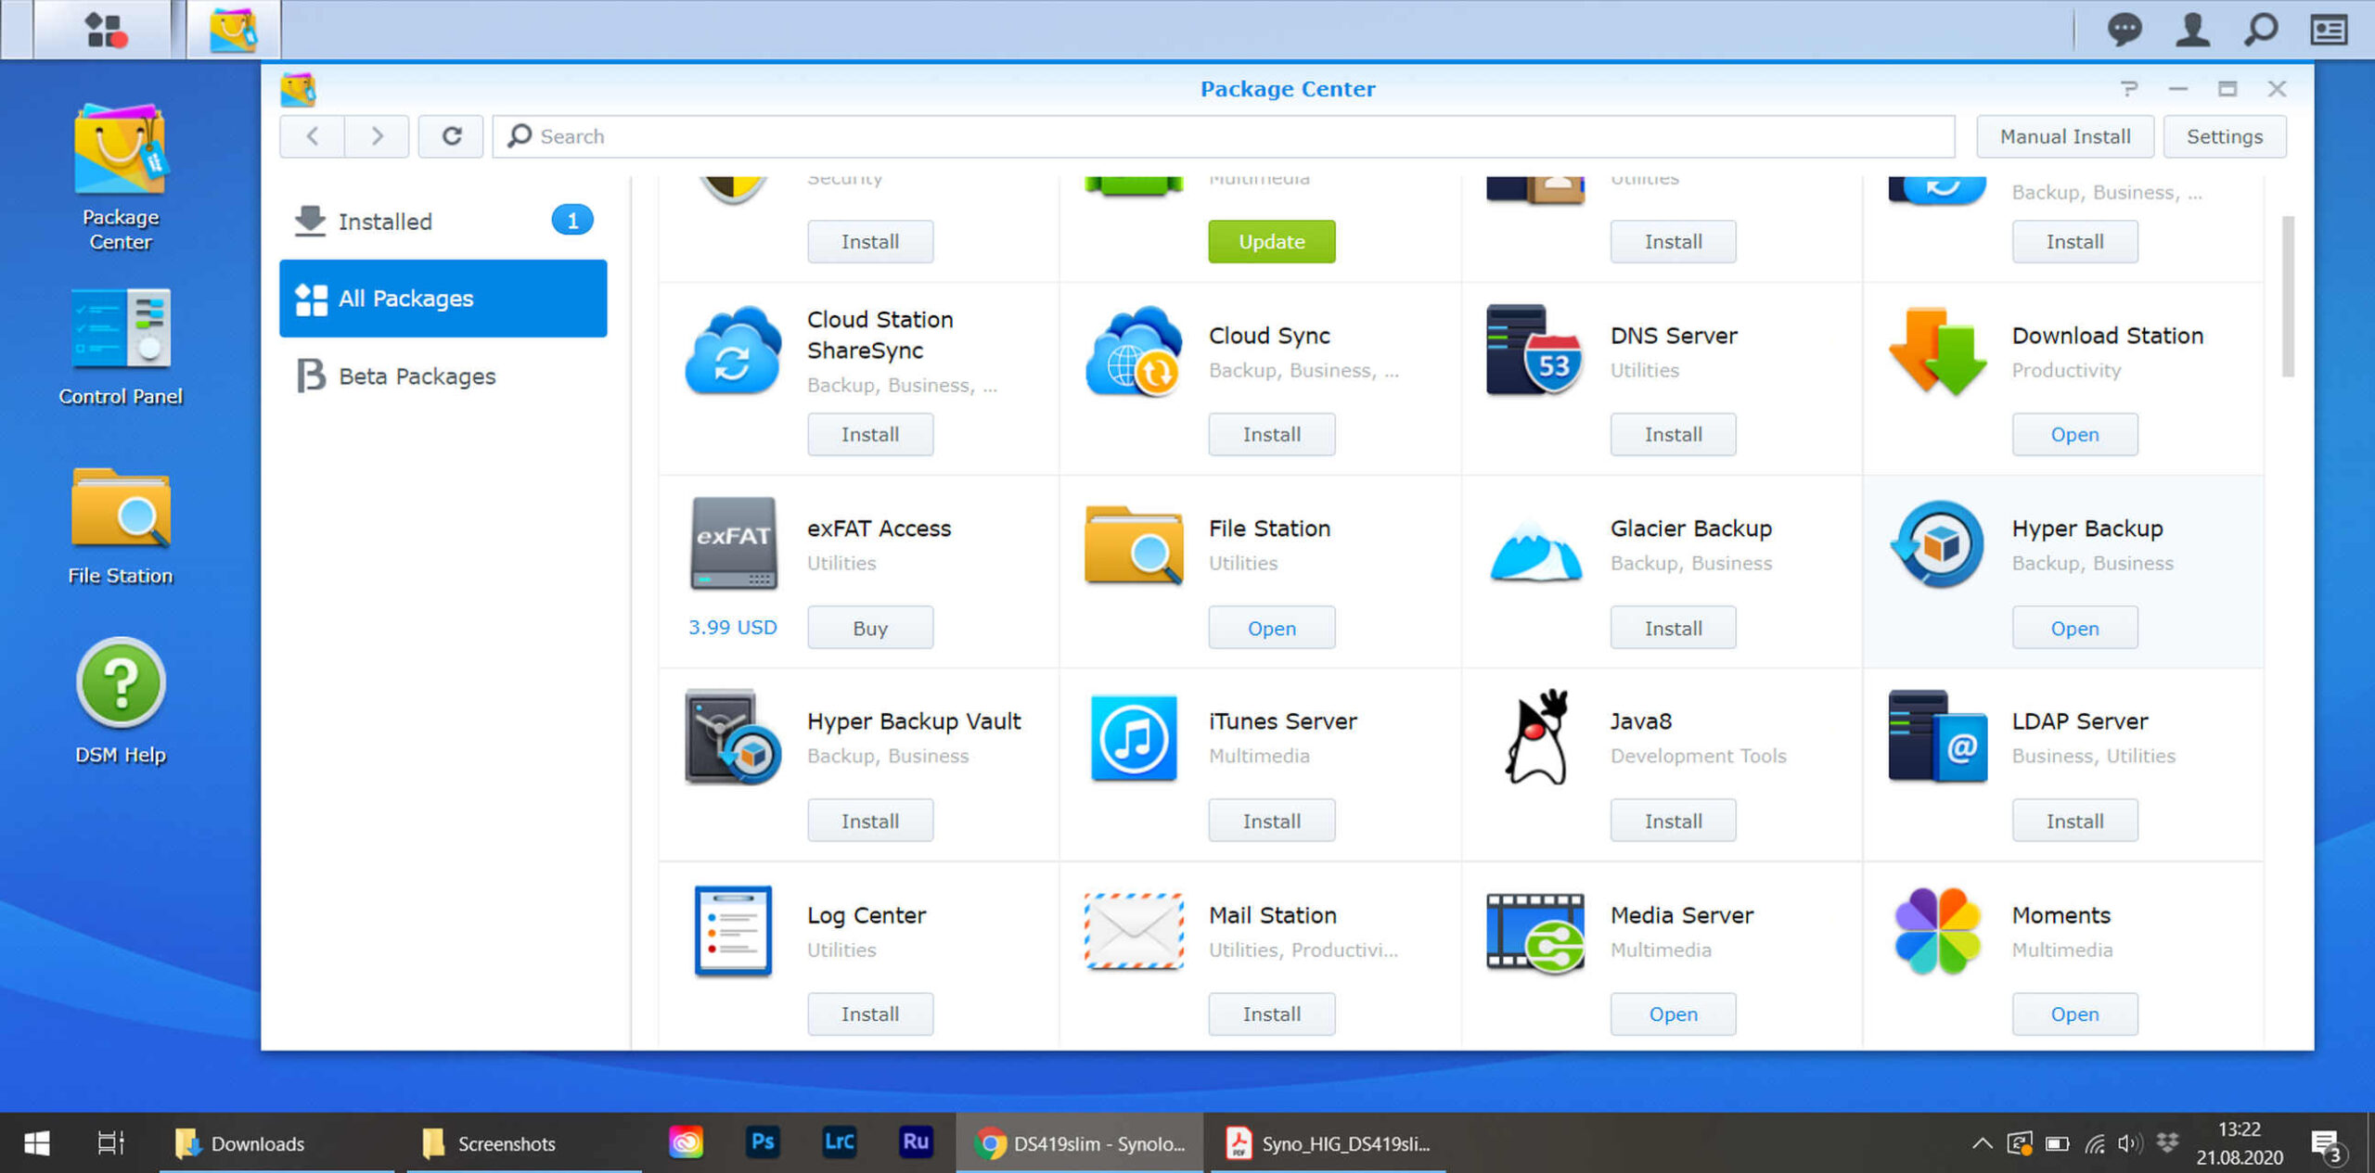Switch to Beta Packages
Image resolution: width=2375 pixels, height=1173 pixels.
[443, 376]
